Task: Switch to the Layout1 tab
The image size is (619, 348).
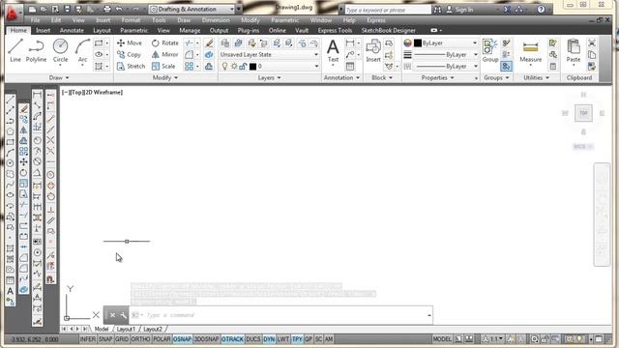Action: (x=126, y=329)
